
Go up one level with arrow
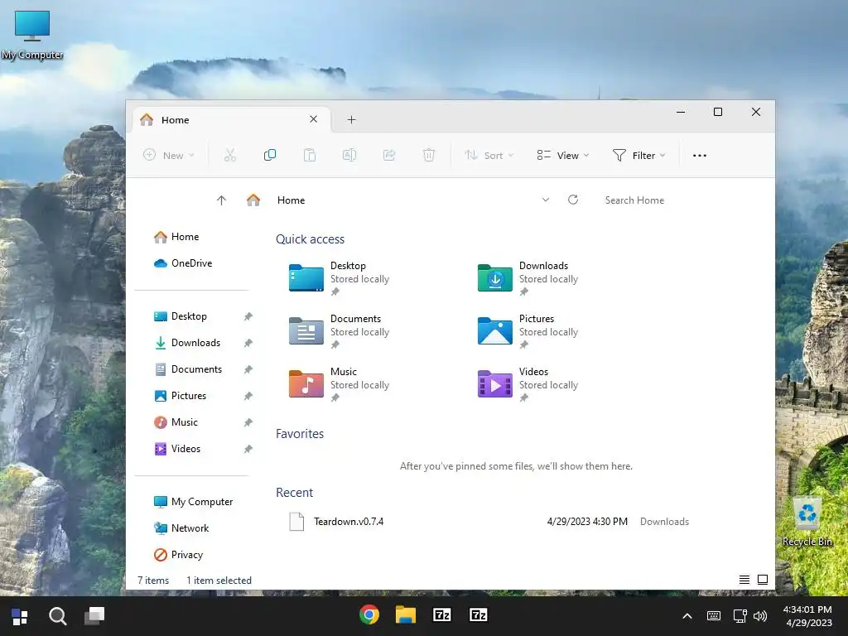tap(221, 200)
